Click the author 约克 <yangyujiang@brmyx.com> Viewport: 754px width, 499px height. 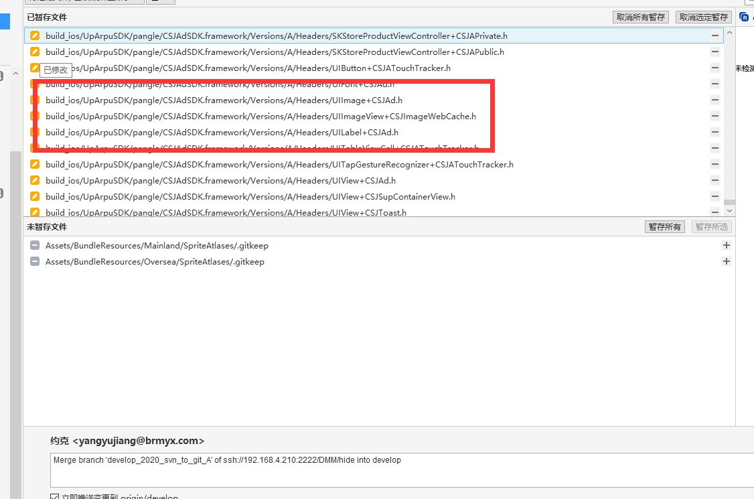[x=127, y=441]
